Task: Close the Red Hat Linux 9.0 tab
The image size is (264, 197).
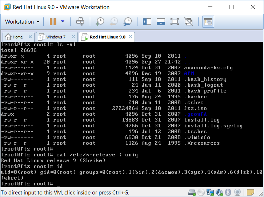Action: coord(130,37)
